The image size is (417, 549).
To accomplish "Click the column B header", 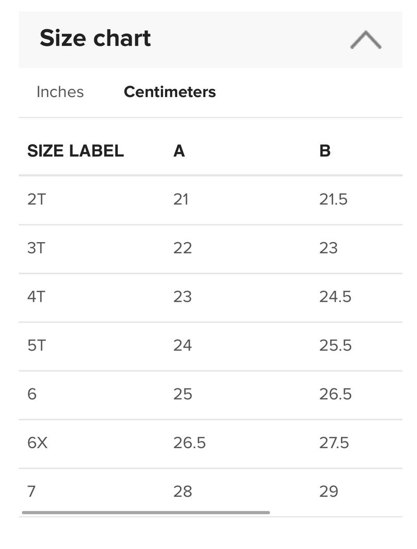I will (325, 151).
